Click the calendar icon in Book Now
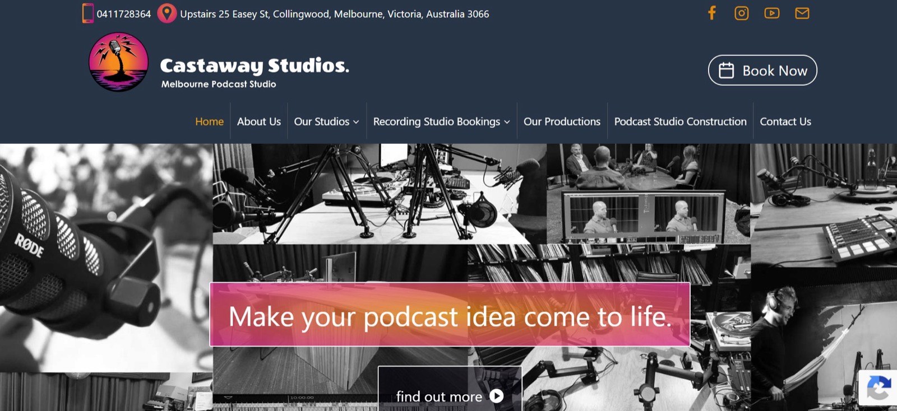The width and height of the screenshot is (897, 411). pos(727,71)
